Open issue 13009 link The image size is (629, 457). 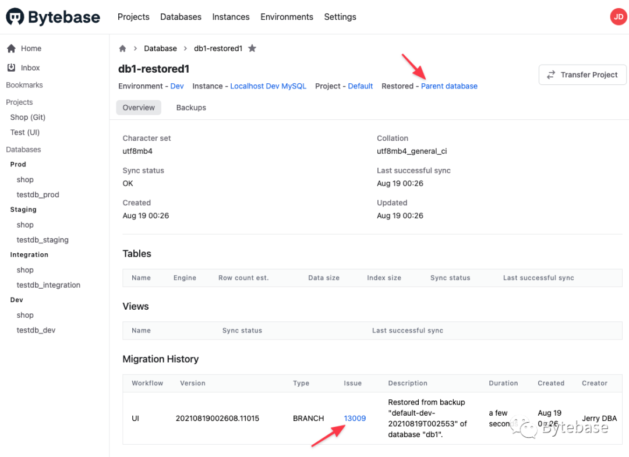[x=355, y=418]
